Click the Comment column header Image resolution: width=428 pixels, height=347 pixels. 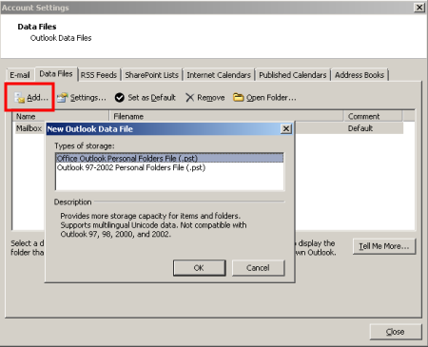click(373, 116)
